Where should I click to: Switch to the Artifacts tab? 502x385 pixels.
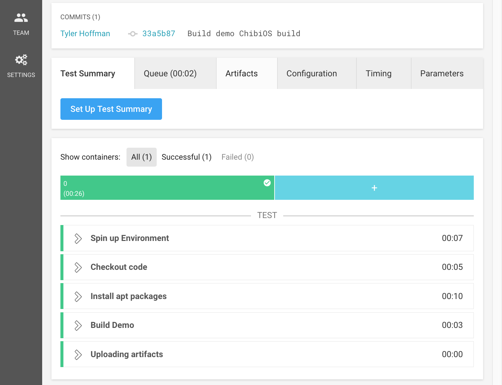(241, 74)
